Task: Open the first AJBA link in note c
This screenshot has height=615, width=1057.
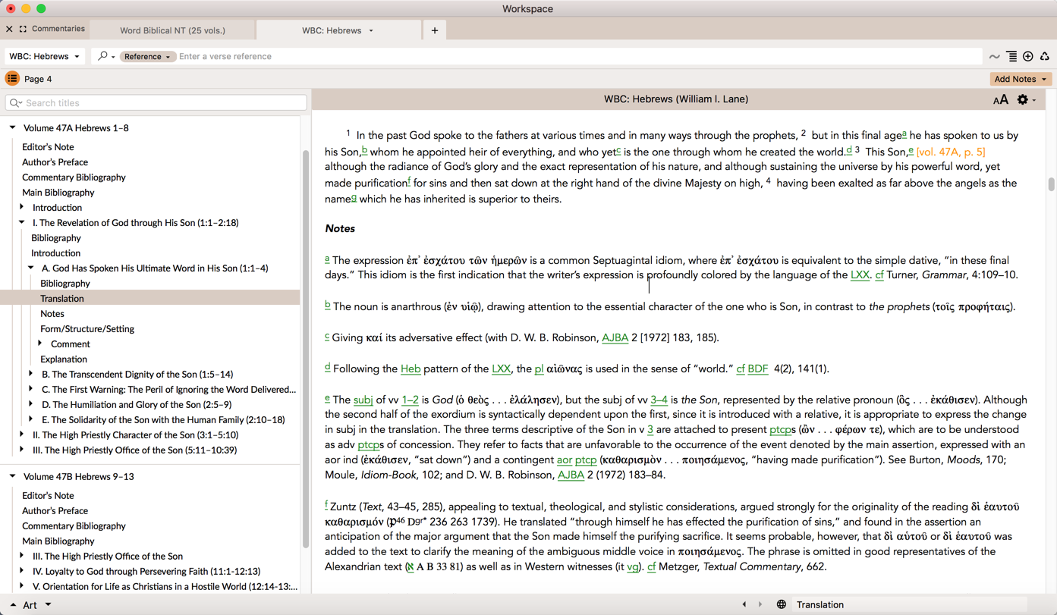Action: (615, 337)
